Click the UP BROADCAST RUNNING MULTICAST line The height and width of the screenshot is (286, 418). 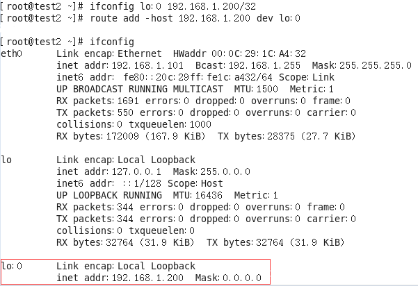tap(140, 90)
